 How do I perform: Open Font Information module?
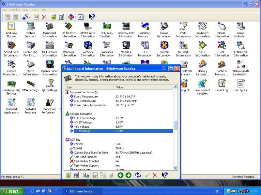222,49
